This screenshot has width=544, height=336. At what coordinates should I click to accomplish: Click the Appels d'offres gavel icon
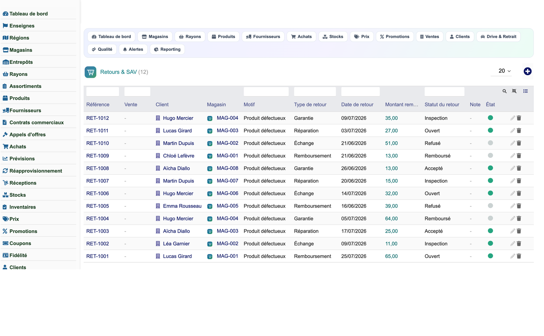click(x=5, y=135)
